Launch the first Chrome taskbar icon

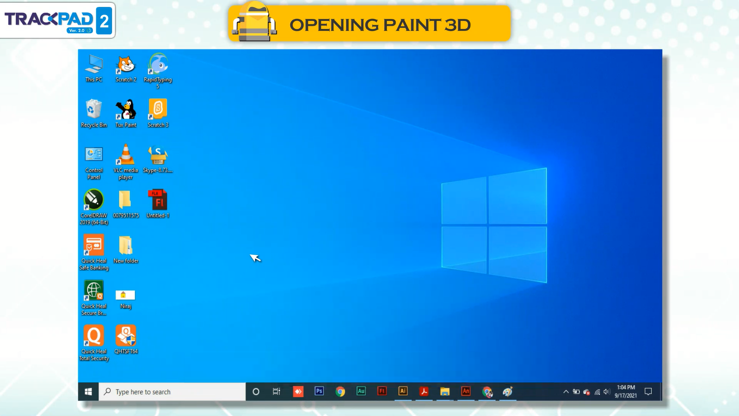340,392
